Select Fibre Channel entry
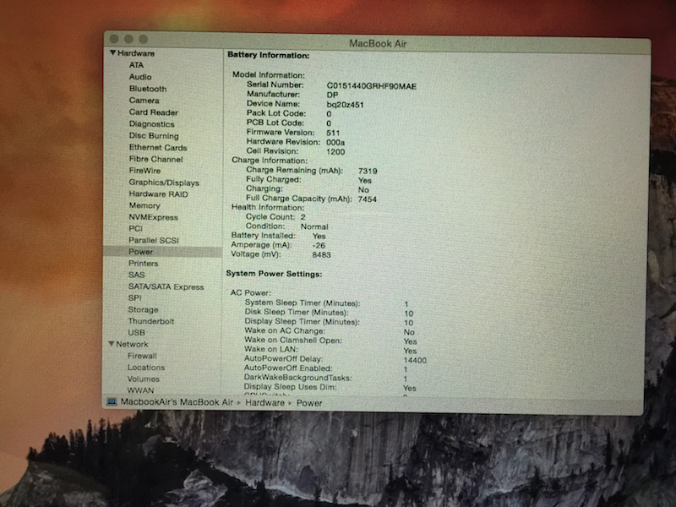The image size is (676, 507). (x=155, y=159)
